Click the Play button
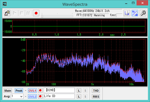The height and width of the screenshot is (102, 150). (x=15, y=13)
